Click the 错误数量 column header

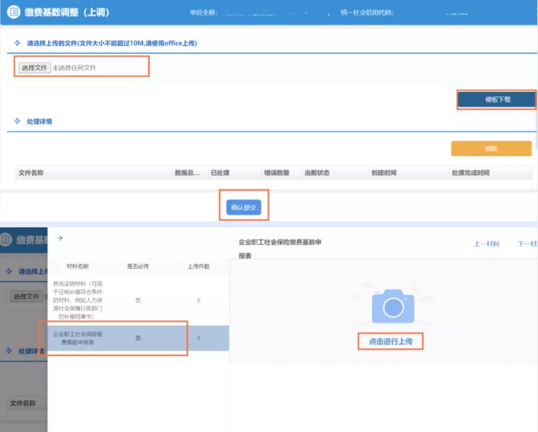click(x=276, y=173)
